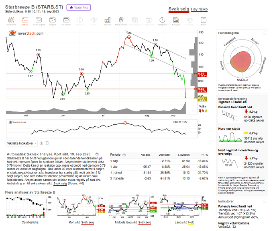Screen dimensions: 277x231
Task: Click red down arrow beside -9.3%p
Action: tap(246, 111)
